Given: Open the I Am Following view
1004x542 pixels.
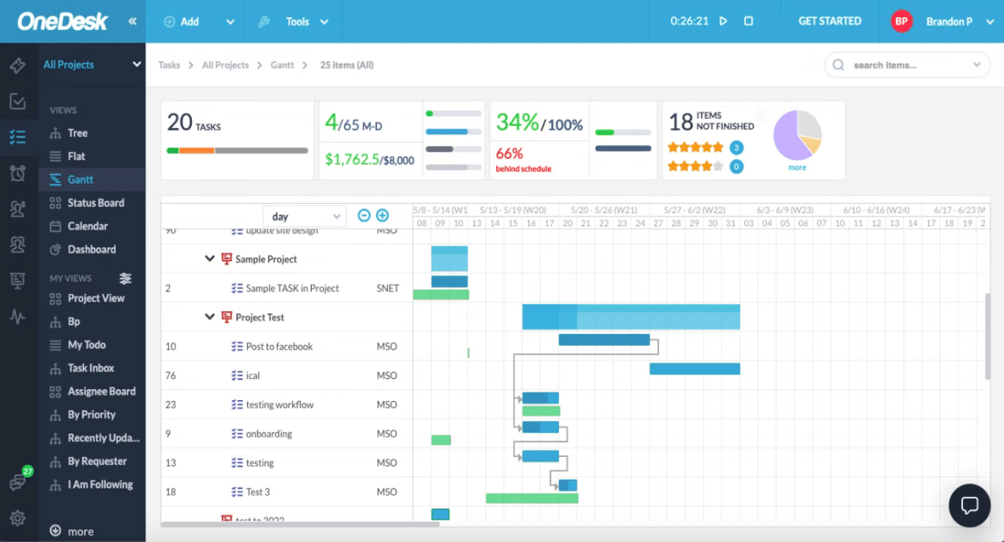Looking at the screenshot, I should point(100,485).
